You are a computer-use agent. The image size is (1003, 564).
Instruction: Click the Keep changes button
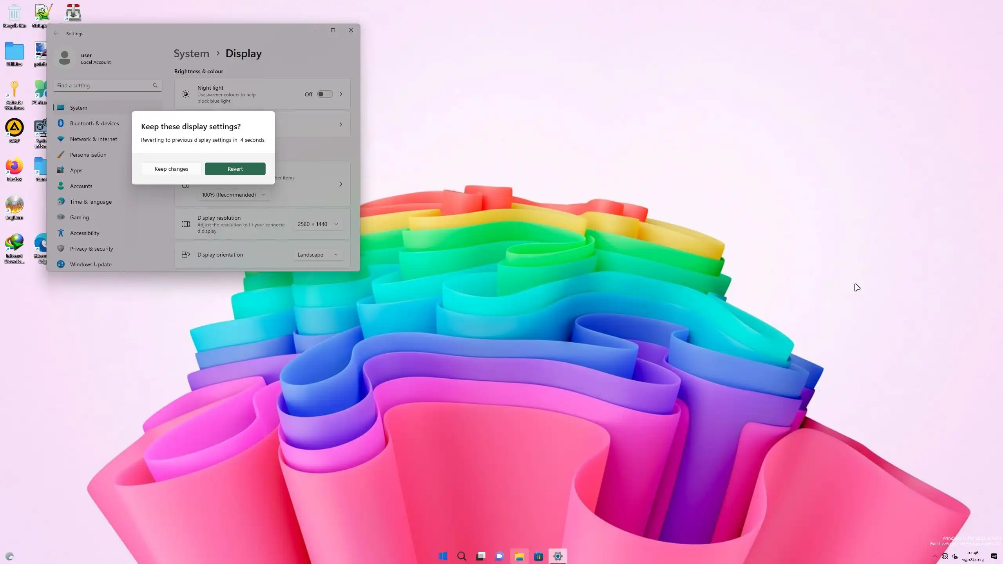coord(171,169)
